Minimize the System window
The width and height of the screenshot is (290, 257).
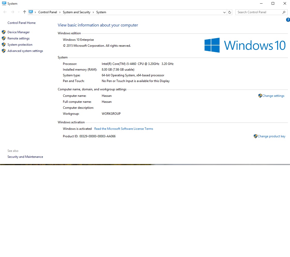pyautogui.click(x=261, y=4)
